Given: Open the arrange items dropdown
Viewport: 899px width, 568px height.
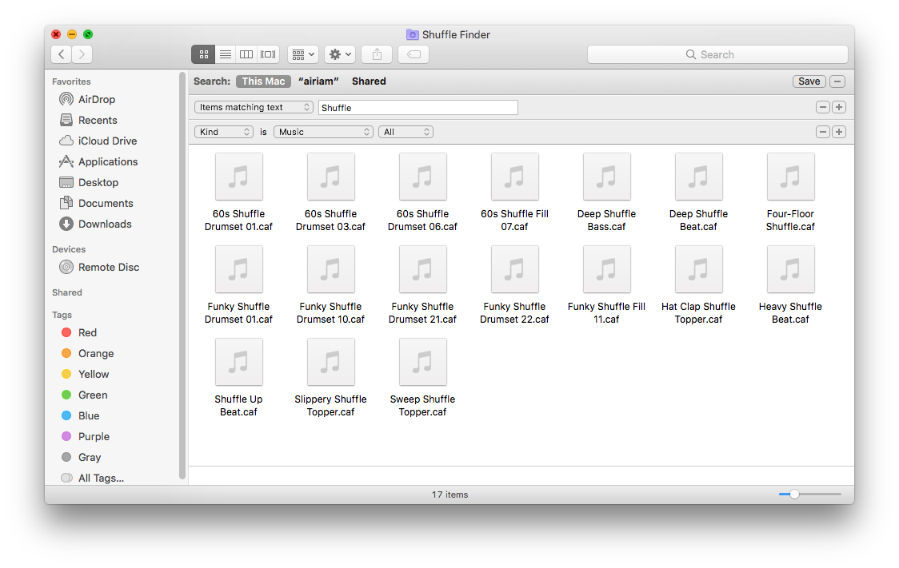Looking at the screenshot, I should pos(302,54).
